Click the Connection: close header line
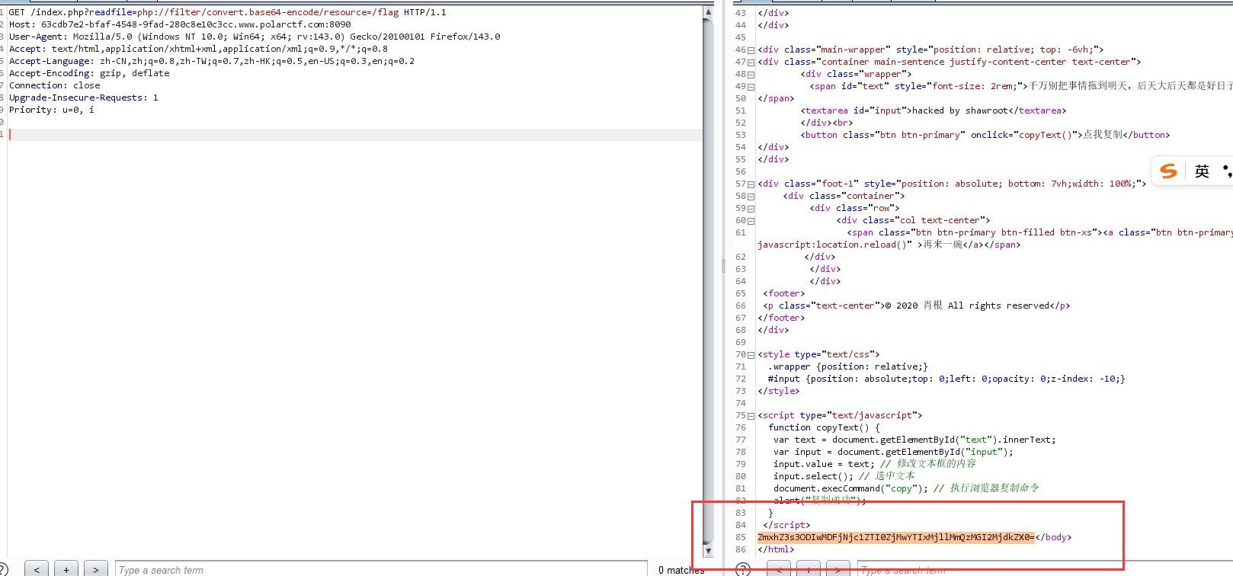This screenshot has height=576, width=1233. coord(55,85)
